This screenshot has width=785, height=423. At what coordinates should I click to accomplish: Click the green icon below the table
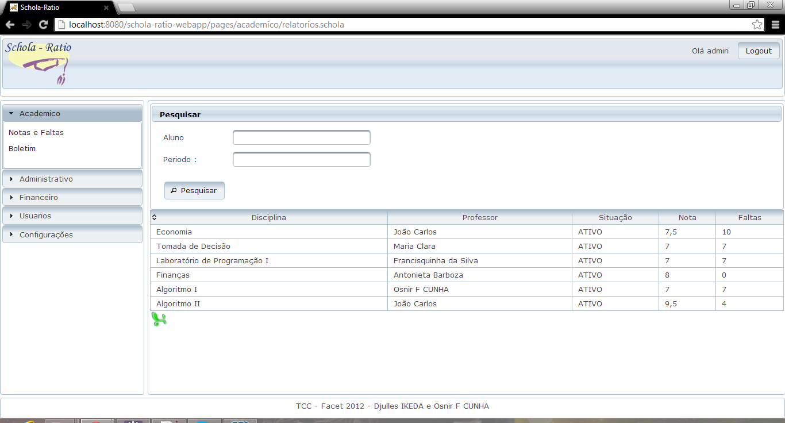pos(159,319)
